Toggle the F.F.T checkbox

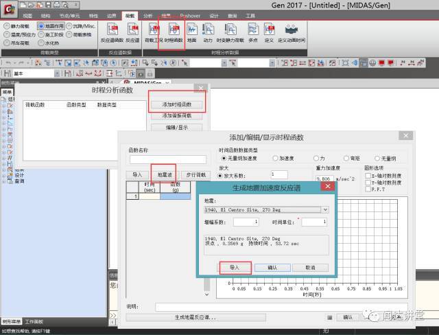(368, 189)
